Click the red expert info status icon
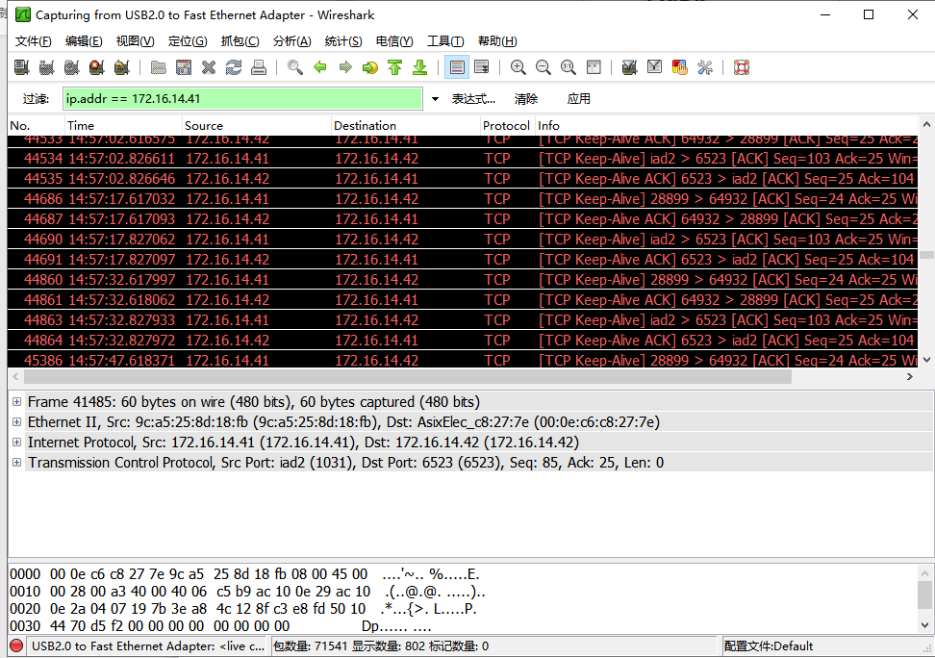 [x=16, y=645]
